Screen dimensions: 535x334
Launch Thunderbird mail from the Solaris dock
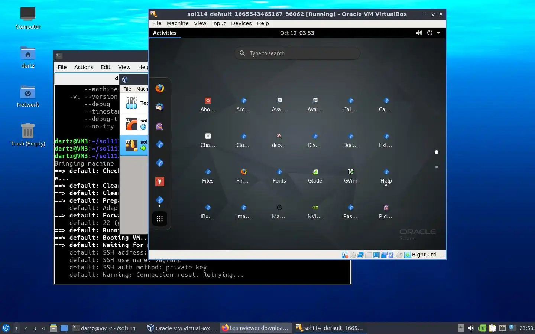click(160, 107)
